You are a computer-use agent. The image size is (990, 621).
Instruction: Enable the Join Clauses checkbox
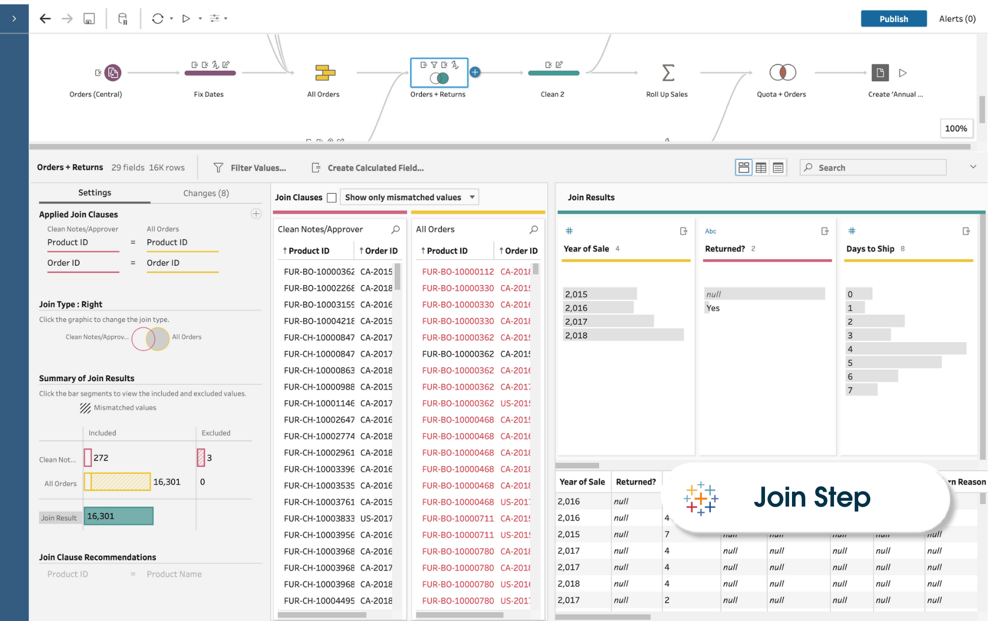332,197
